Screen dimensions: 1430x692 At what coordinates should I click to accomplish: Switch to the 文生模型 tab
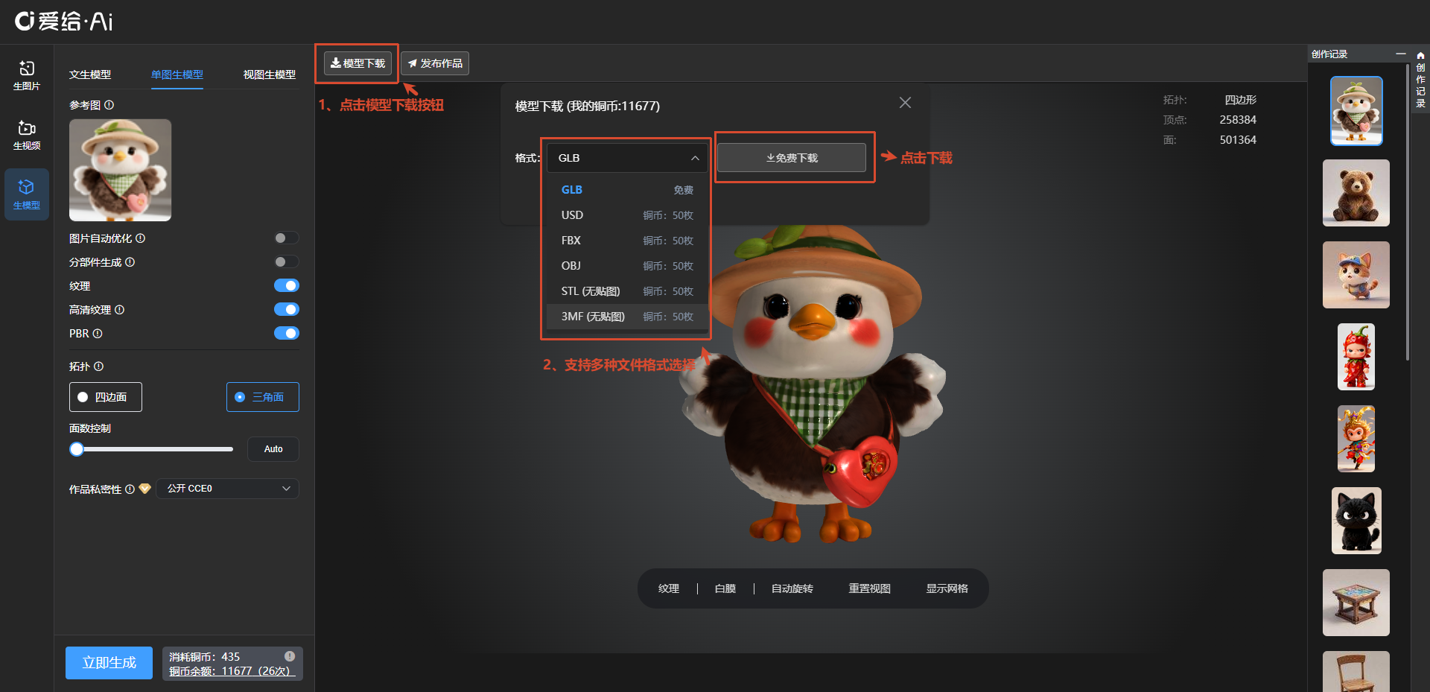(x=90, y=74)
